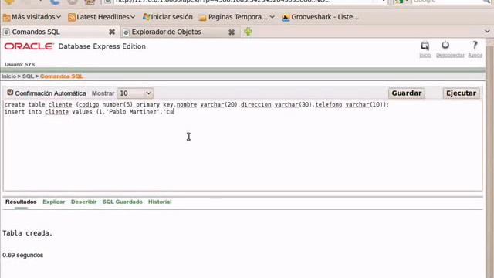This screenshot has width=494, height=278.
Task: Click the '0.69 segundos' timing text
Action: click(22, 255)
